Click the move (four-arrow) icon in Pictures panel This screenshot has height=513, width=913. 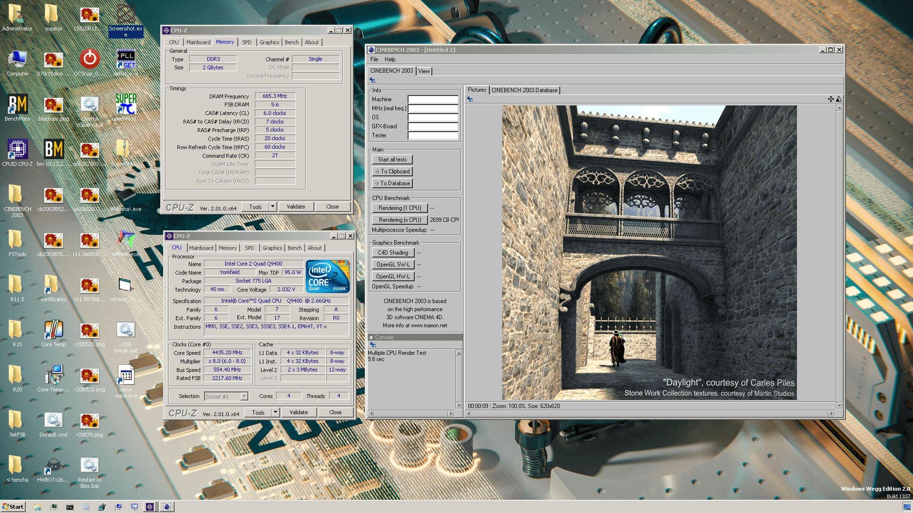tap(831, 99)
